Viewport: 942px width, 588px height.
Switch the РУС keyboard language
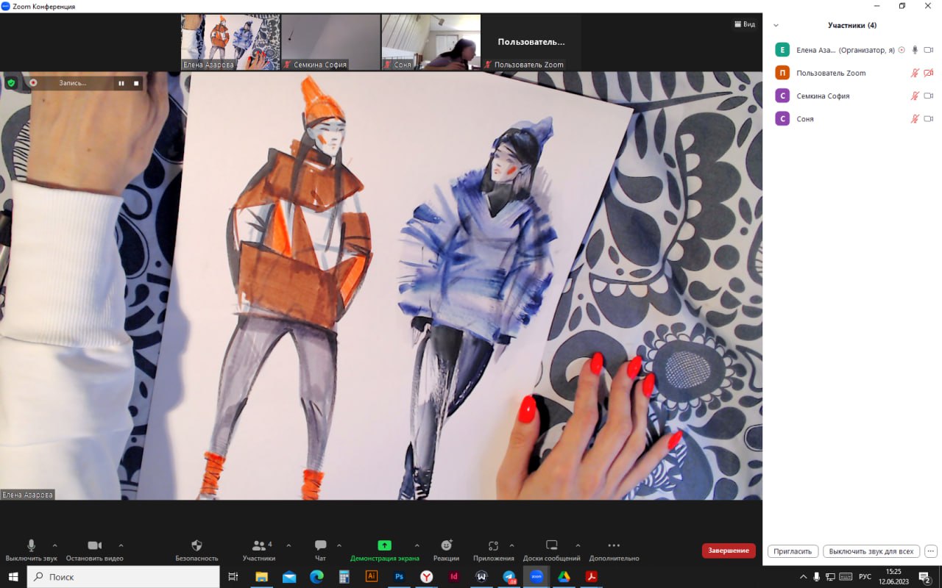865,576
